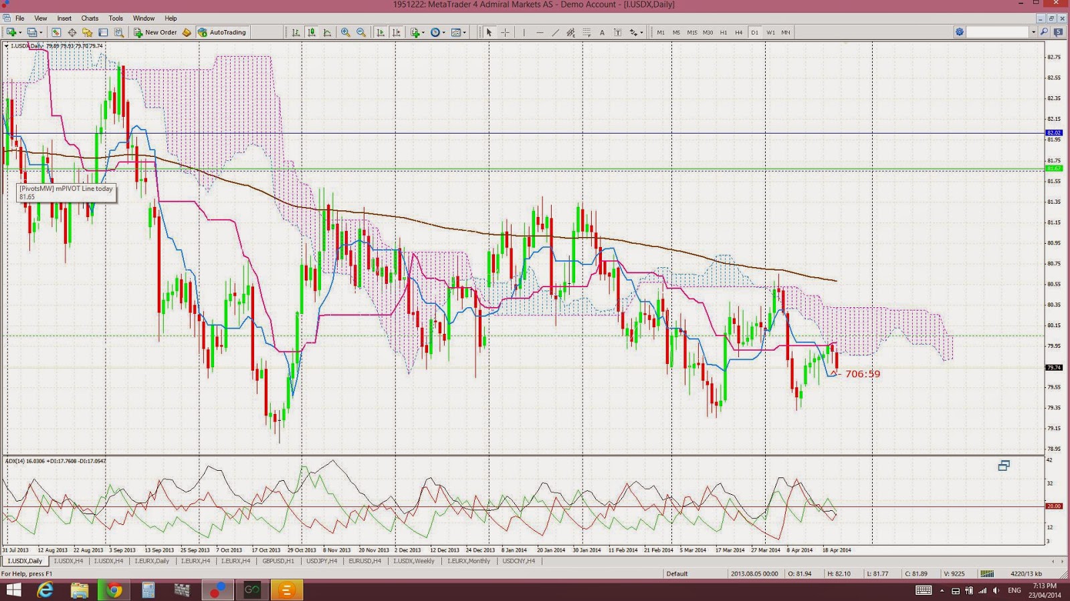Image resolution: width=1070 pixels, height=601 pixels.
Task: Open the Indicators list icon
Action: (x=415, y=32)
